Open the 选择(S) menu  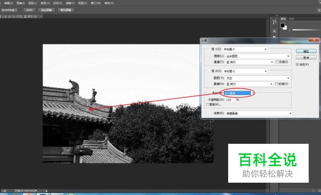click(x=57, y=3)
